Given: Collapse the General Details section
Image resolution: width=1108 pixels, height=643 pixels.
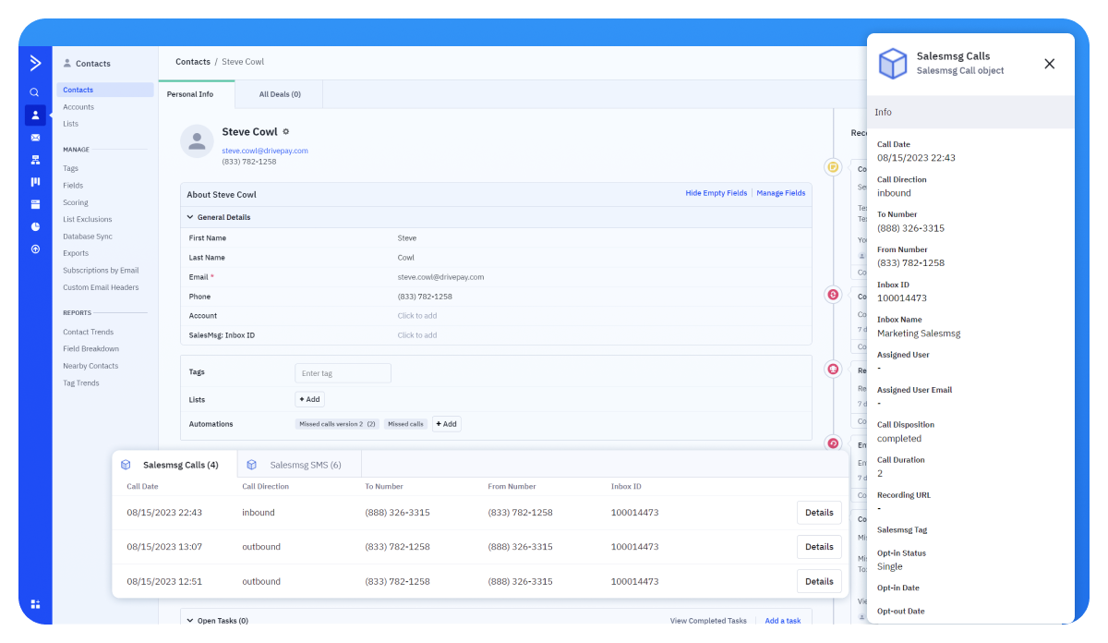Looking at the screenshot, I should (x=192, y=217).
